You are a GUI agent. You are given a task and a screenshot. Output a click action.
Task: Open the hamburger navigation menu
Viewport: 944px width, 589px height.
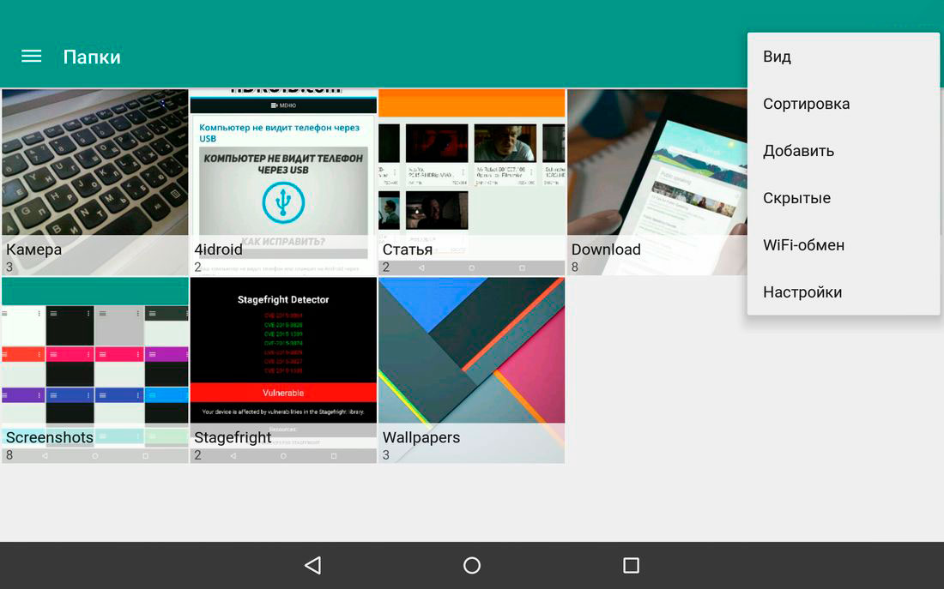(x=31, y=57)
